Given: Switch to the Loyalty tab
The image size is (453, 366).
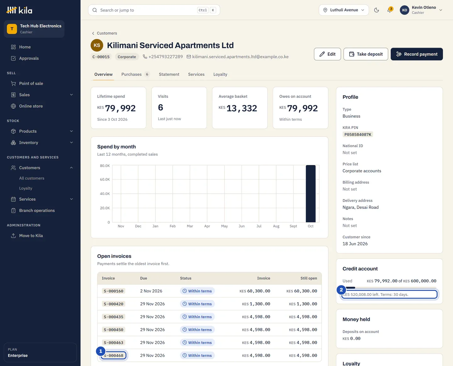Looking at the screenshot, I should [220, 75].
